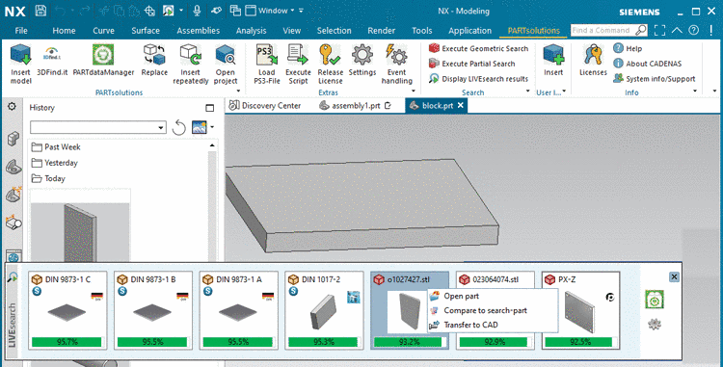723x367 pixels.
Task: Close the block.prt tab
Action: pos(460,105)
